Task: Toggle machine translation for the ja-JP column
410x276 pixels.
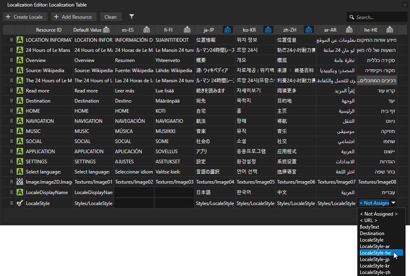Action: [227, 30]
